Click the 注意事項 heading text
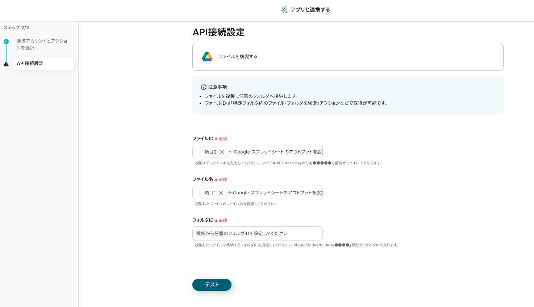 [217, 87]
